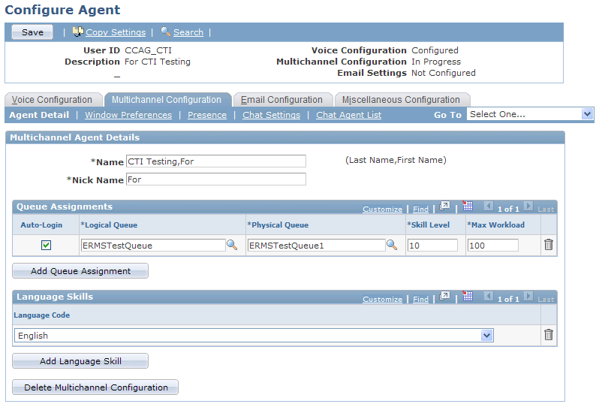Download Queue Assignments grid to spreadsheet icon

pos(467,206)
